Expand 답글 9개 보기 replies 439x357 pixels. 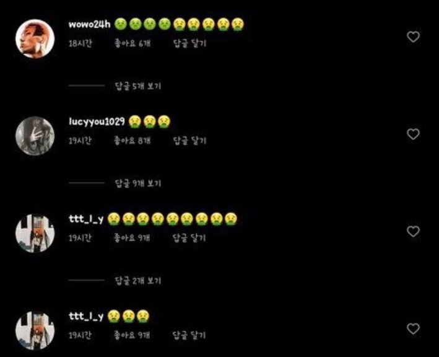138,183
